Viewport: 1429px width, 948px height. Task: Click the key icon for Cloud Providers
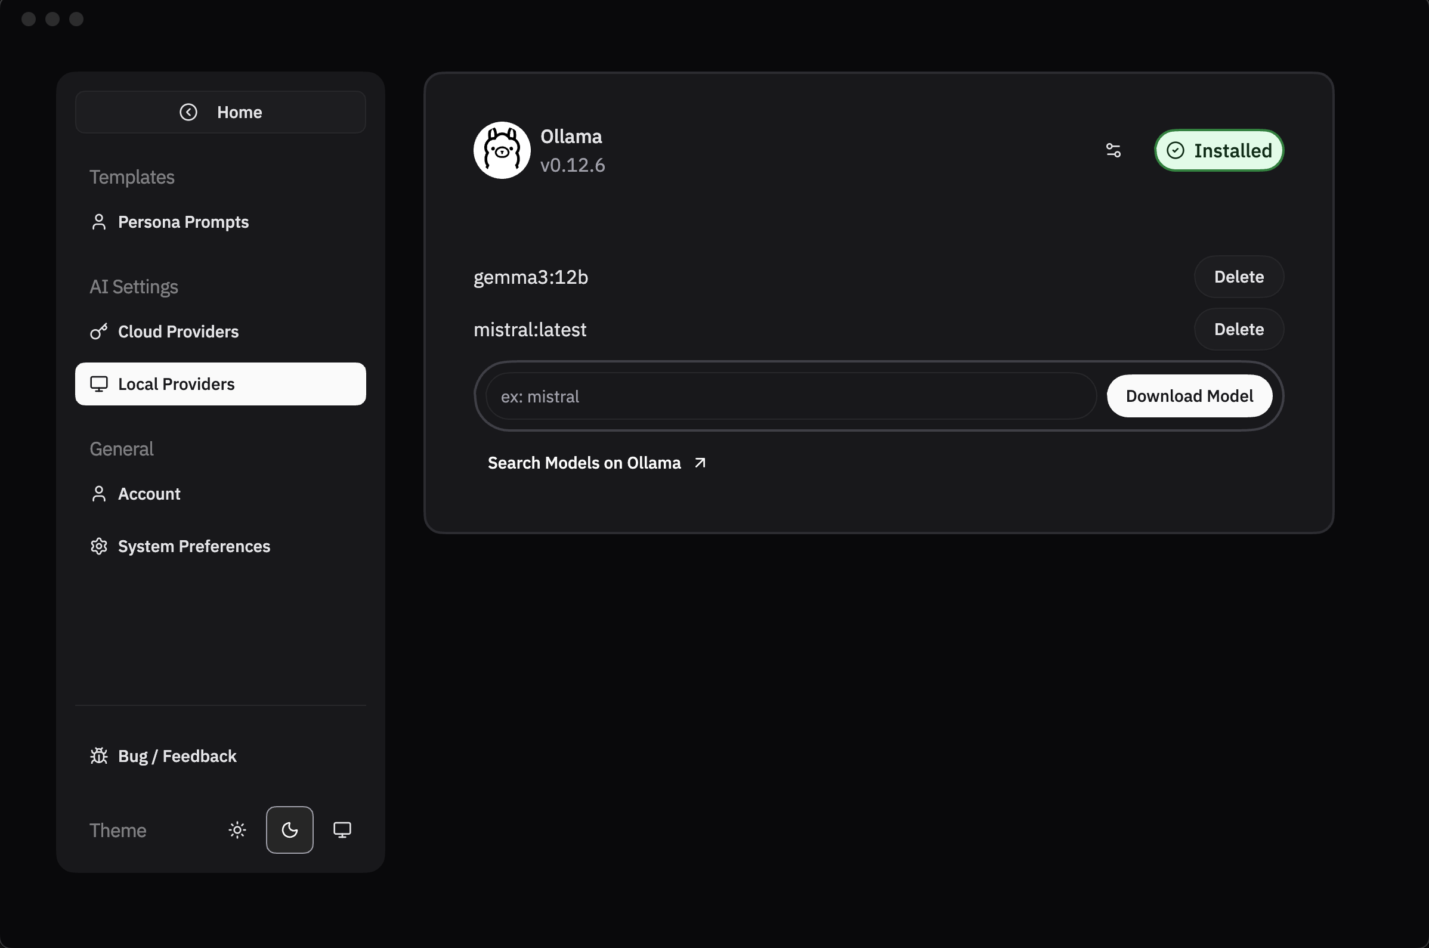98,332
